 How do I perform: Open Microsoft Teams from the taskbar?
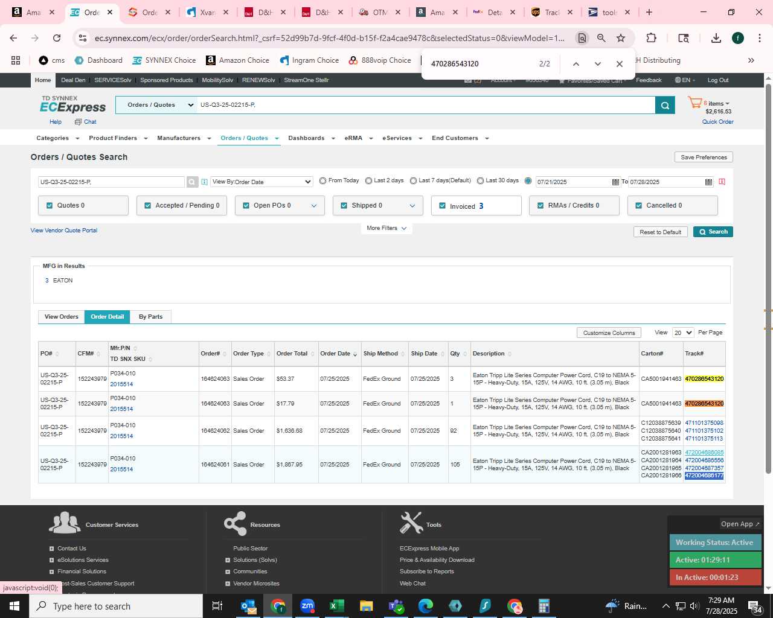(x=396, y=606)
